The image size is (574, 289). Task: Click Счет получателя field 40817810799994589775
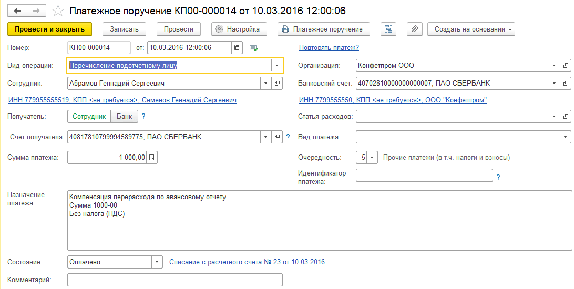[164, 137]
